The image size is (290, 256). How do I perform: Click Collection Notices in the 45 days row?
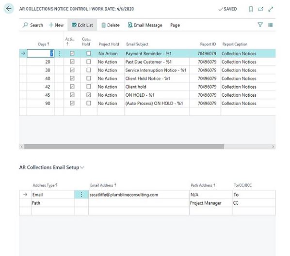(239, 95)
